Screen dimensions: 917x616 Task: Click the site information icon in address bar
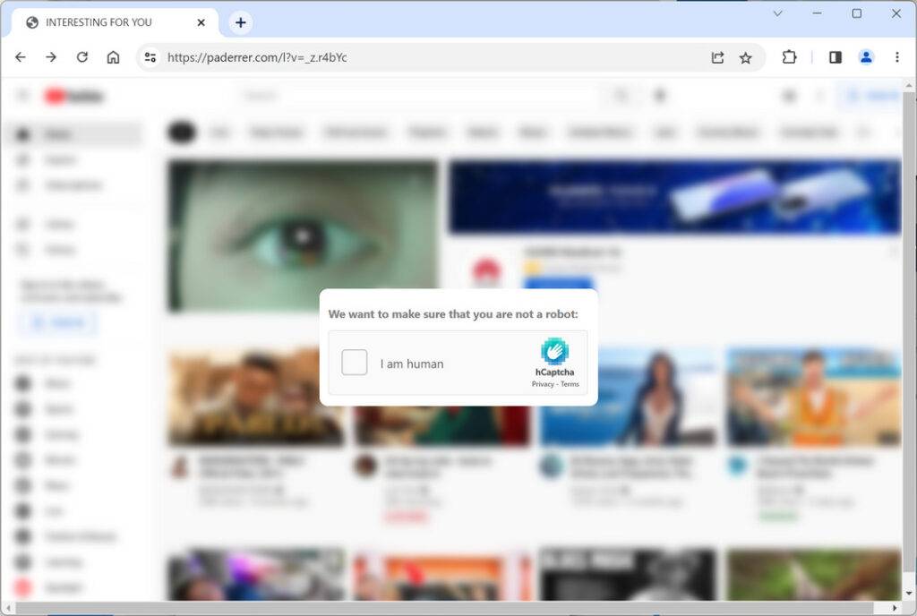pos(149,56)
